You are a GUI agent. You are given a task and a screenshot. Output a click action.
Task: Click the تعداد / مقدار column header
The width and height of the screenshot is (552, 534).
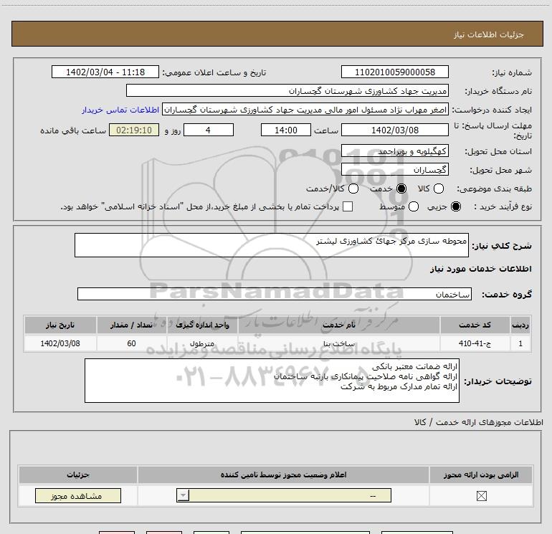tap(131, 325)
